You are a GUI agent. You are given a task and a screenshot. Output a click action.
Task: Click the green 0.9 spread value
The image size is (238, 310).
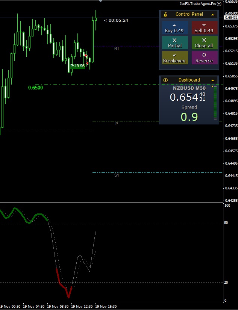pos(189,116)
